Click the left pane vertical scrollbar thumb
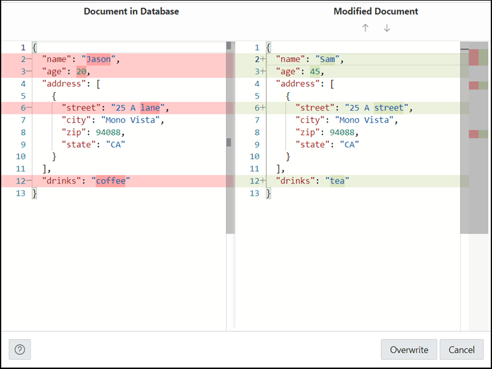 pos(230,137)
